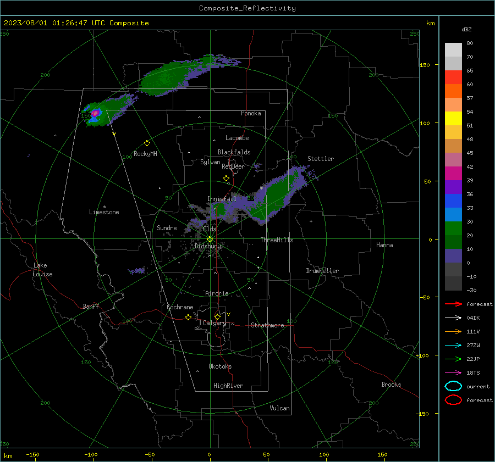
Task: Click the white plus marker west of Hanna
Action: [x=311, y=221]
